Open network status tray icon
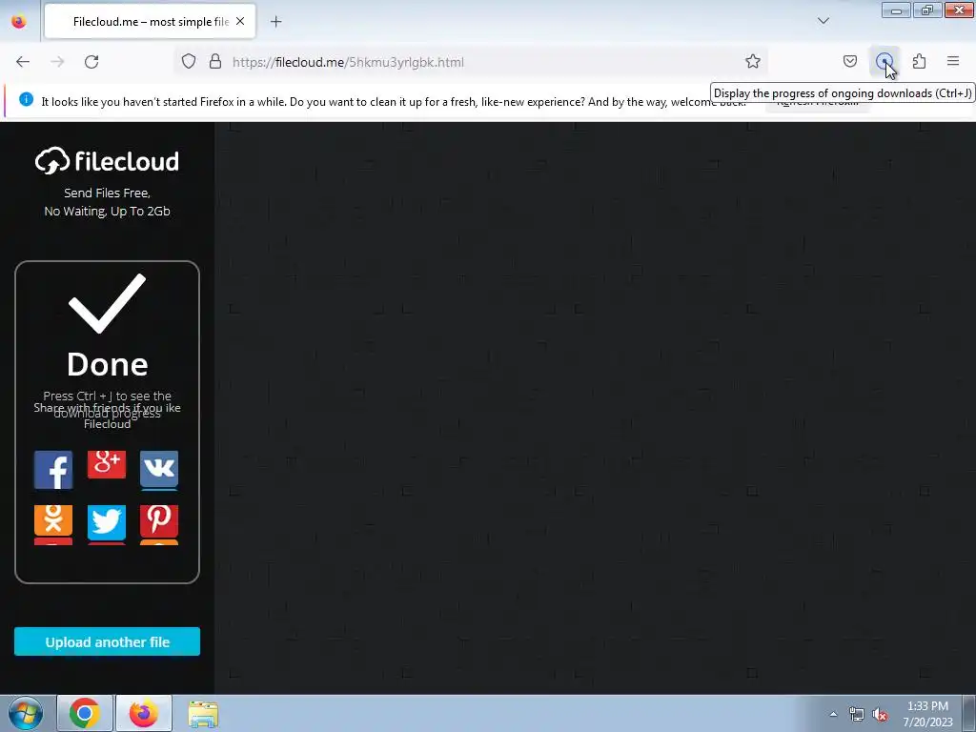 [x=857, y=715]
